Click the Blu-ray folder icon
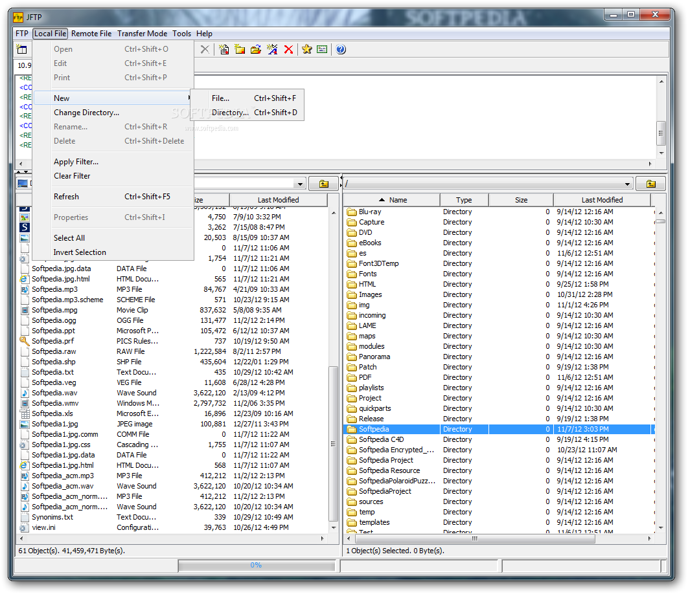 (x=352, y=212)
